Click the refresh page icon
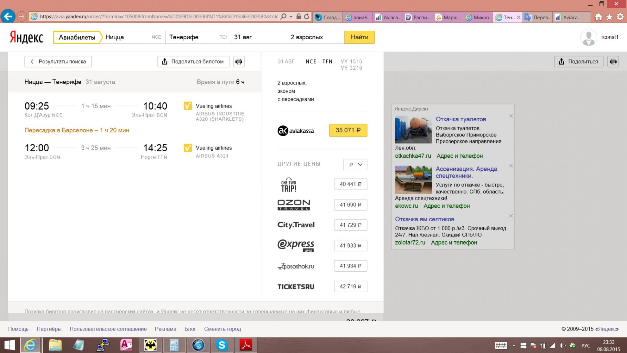This screenshot has width=627, height=353. [x=307, y=17]
